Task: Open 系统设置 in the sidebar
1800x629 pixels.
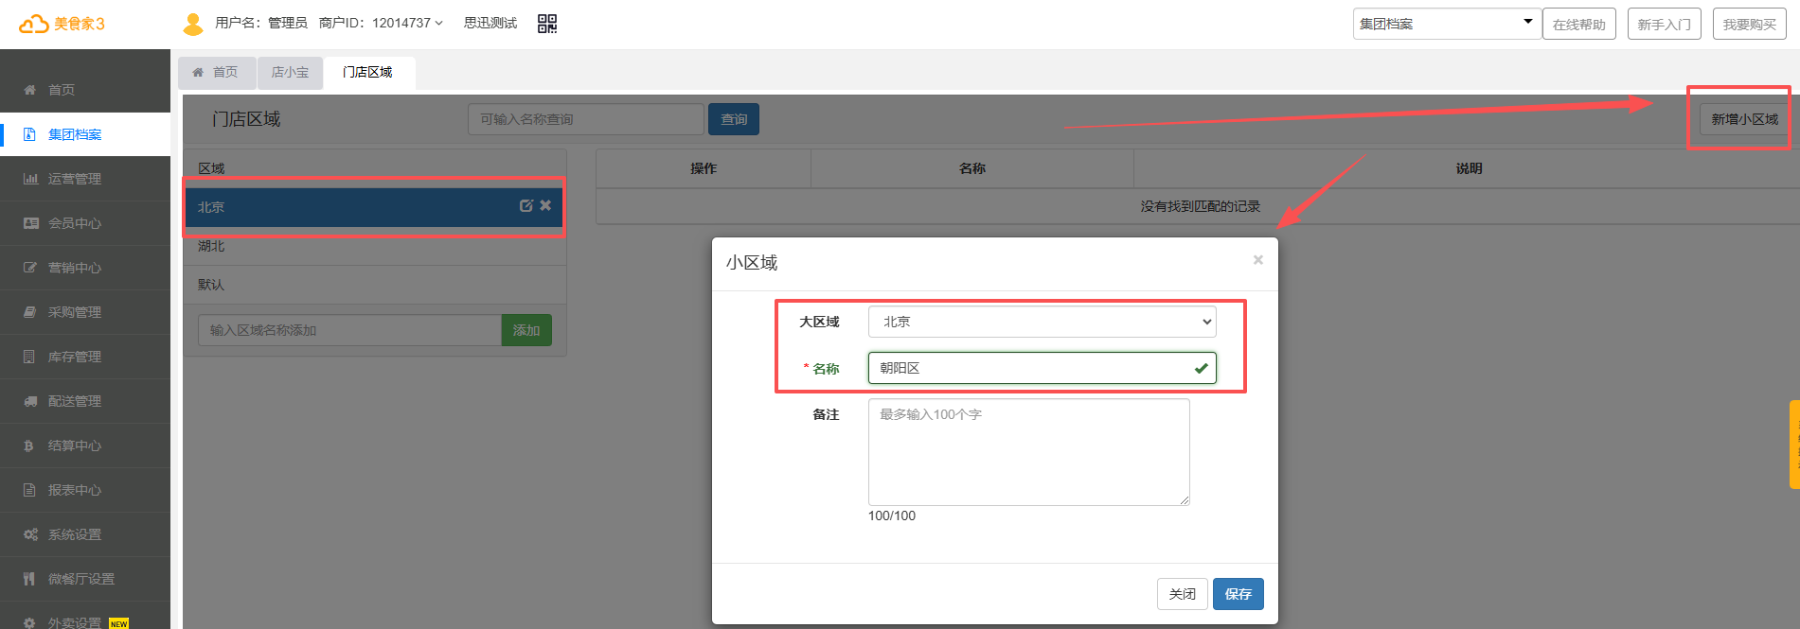Action: click(x=74, y=534)
